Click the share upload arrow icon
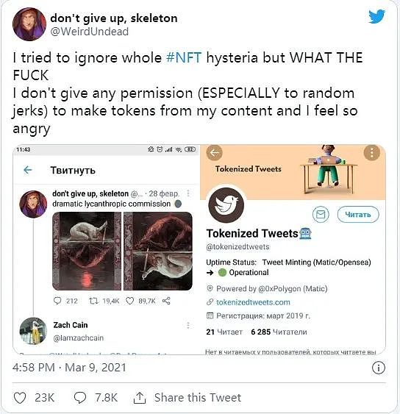 pyautogui.click(x=140, y=397)
